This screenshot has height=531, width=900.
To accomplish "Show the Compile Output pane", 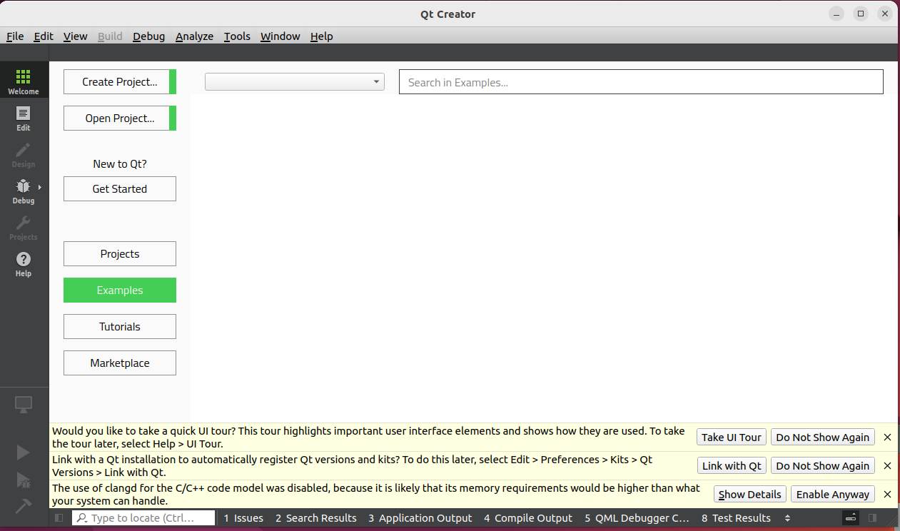I will [x=528, y=518].
